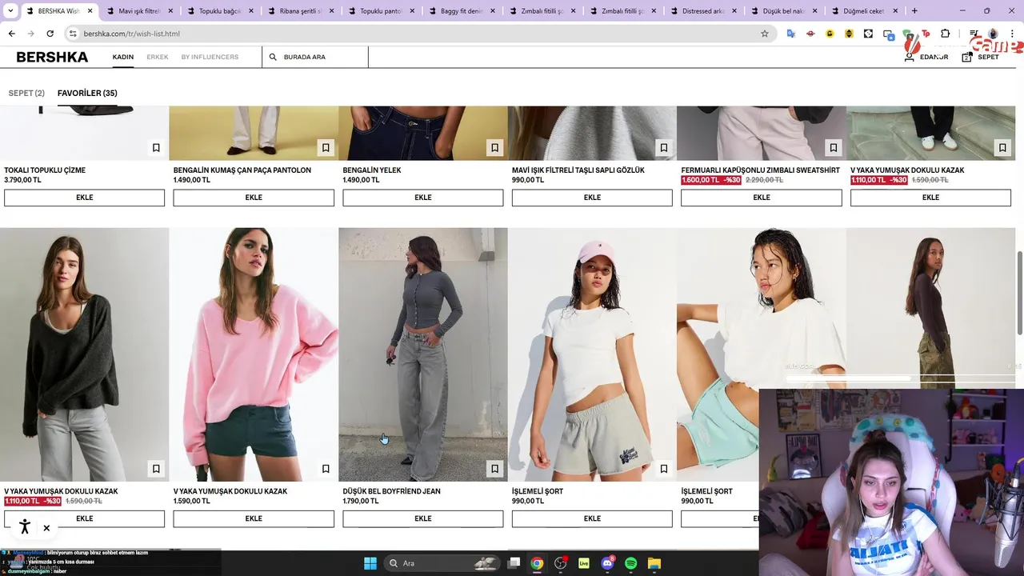Add Fermuarlı Kapüşonlu Sweatshirt with EKLE

pyautogui.click(x=761, y=198)
